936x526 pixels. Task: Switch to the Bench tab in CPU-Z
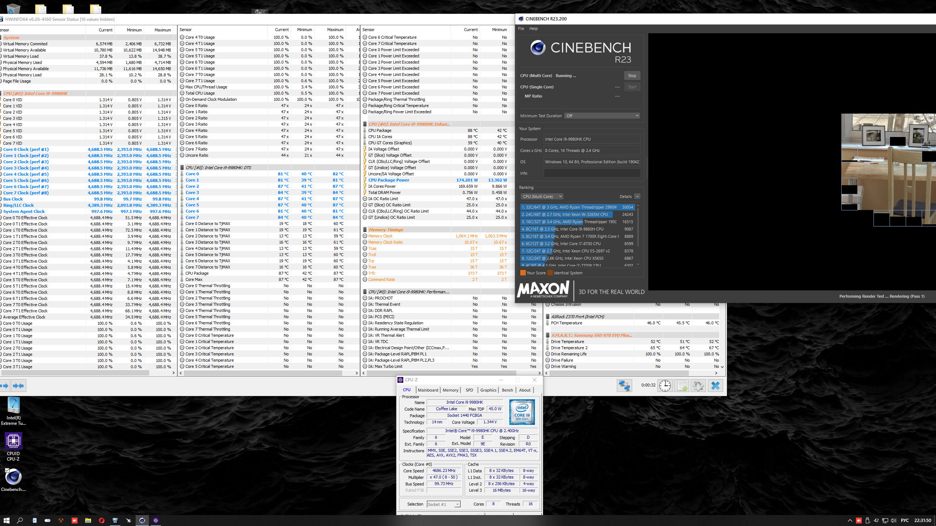507,390
